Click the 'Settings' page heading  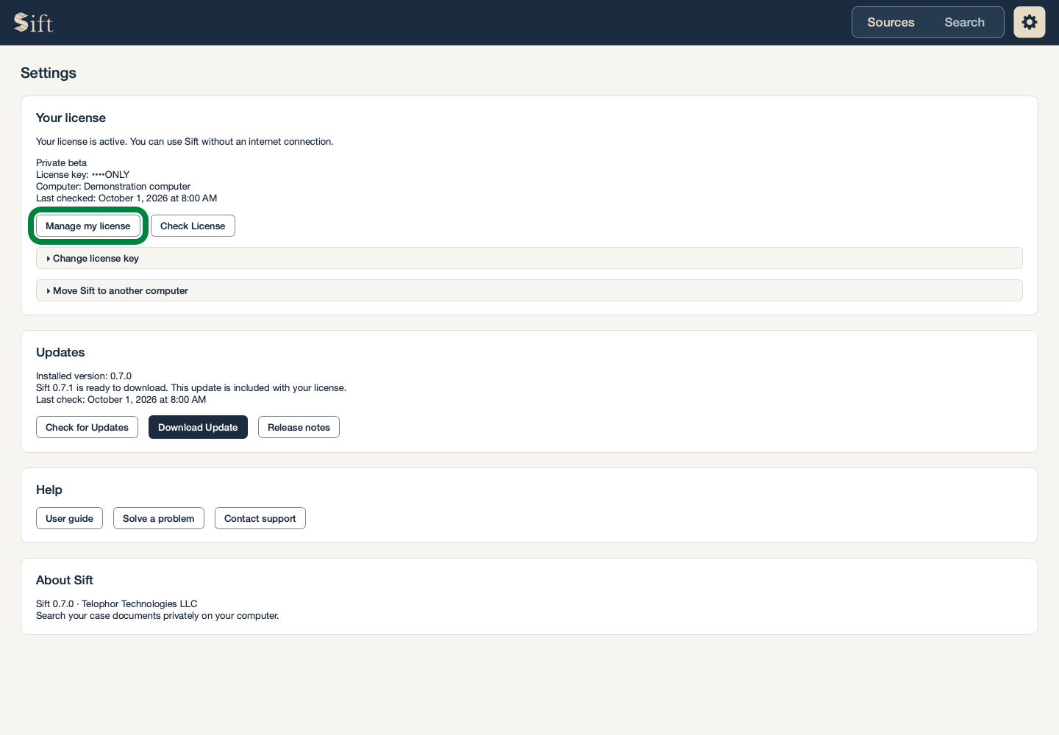coord(49,73)
